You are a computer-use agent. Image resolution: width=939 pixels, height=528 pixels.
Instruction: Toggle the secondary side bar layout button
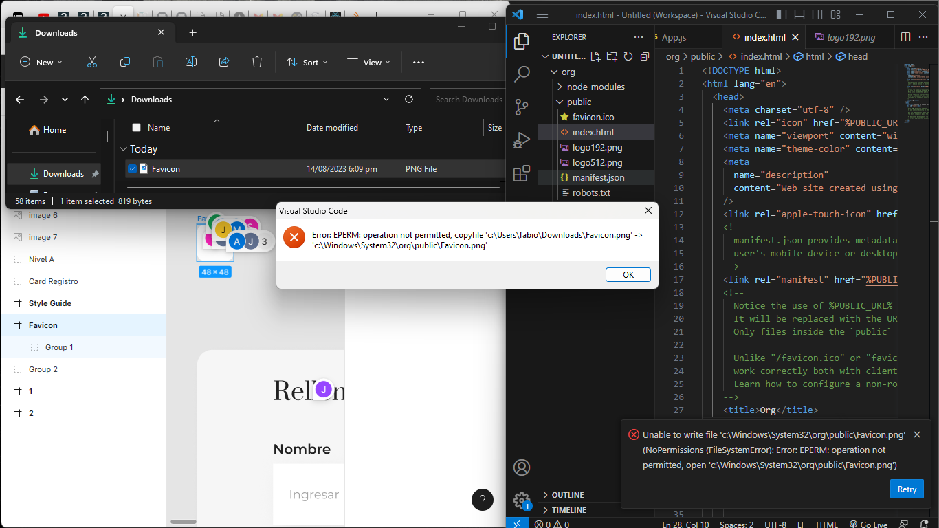tap(817, 14)
